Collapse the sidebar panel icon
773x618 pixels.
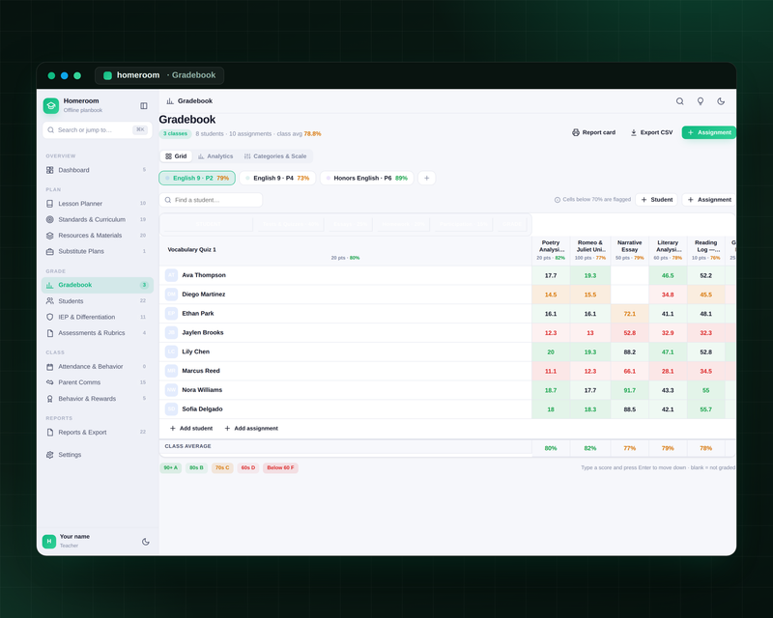tap(143, 105)
